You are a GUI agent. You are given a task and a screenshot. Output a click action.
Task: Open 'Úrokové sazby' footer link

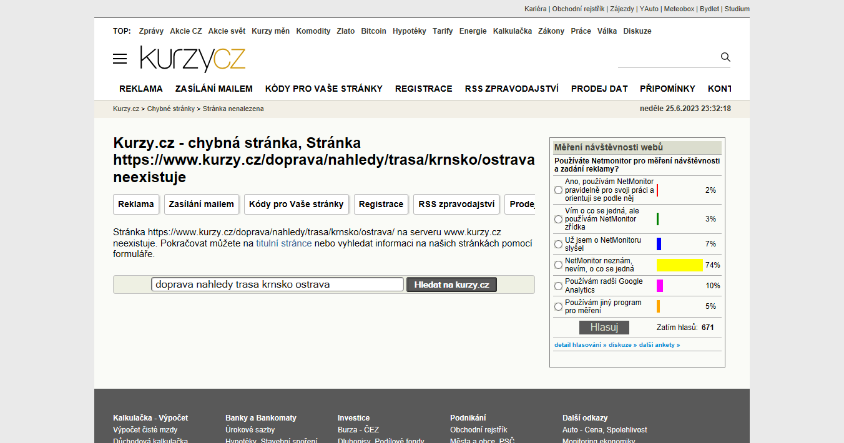click(250, 430)
